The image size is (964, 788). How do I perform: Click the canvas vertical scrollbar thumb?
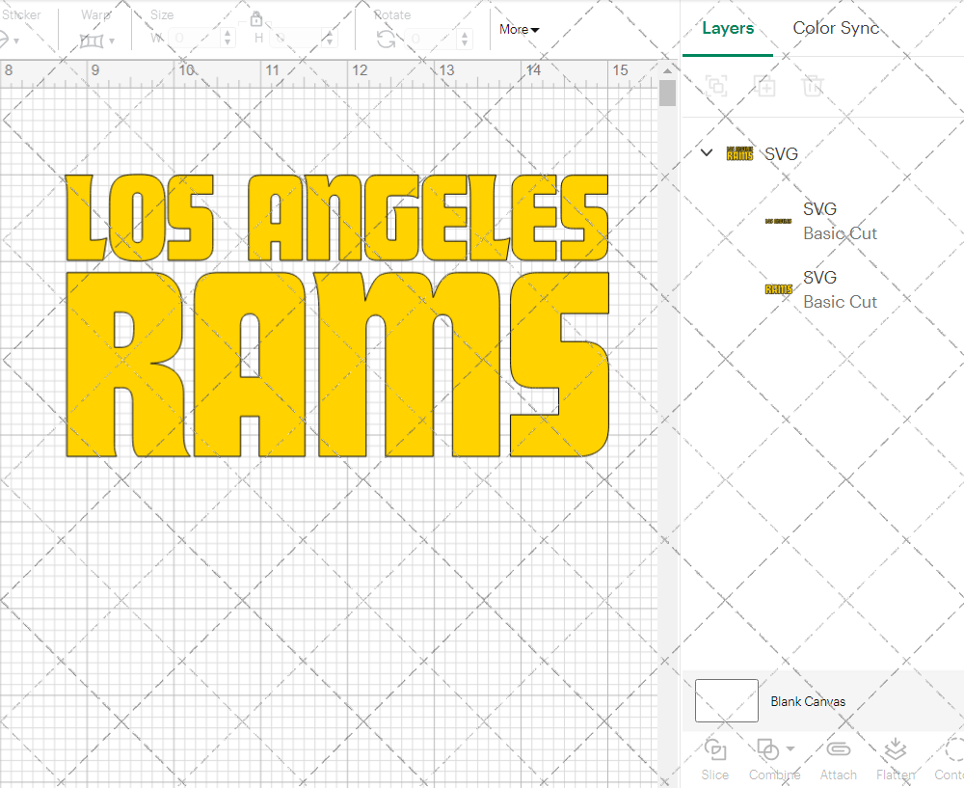(x=667, y=94)
